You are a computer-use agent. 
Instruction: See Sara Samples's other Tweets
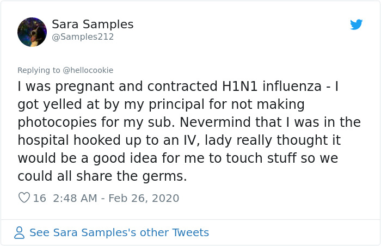(119, 233)
